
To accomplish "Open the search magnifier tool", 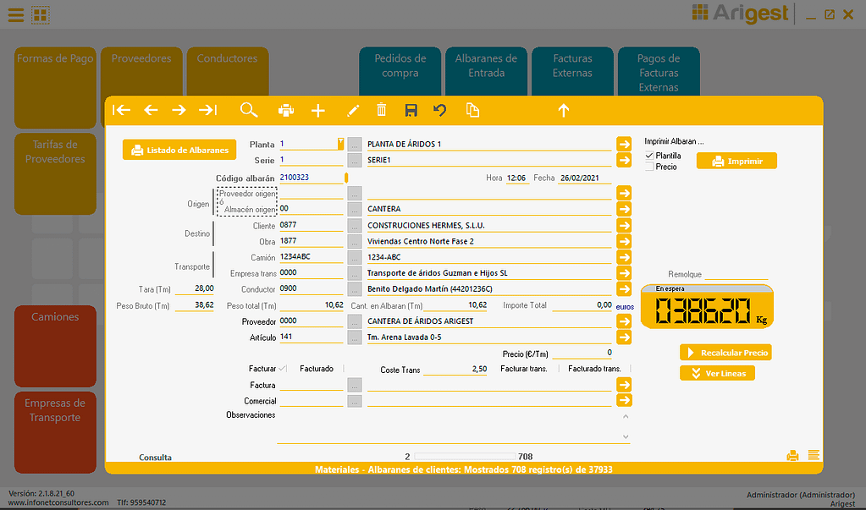I will pos(249,111).
